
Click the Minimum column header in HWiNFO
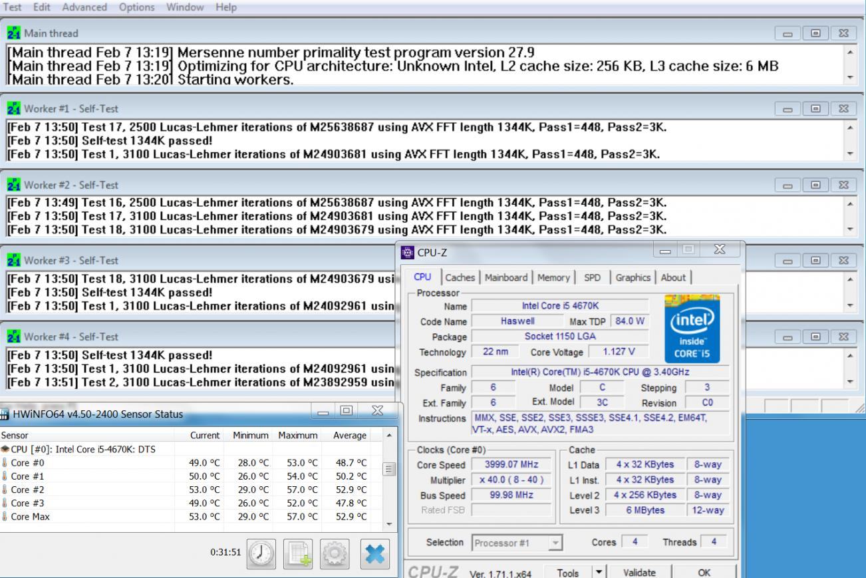click(249, 435)
